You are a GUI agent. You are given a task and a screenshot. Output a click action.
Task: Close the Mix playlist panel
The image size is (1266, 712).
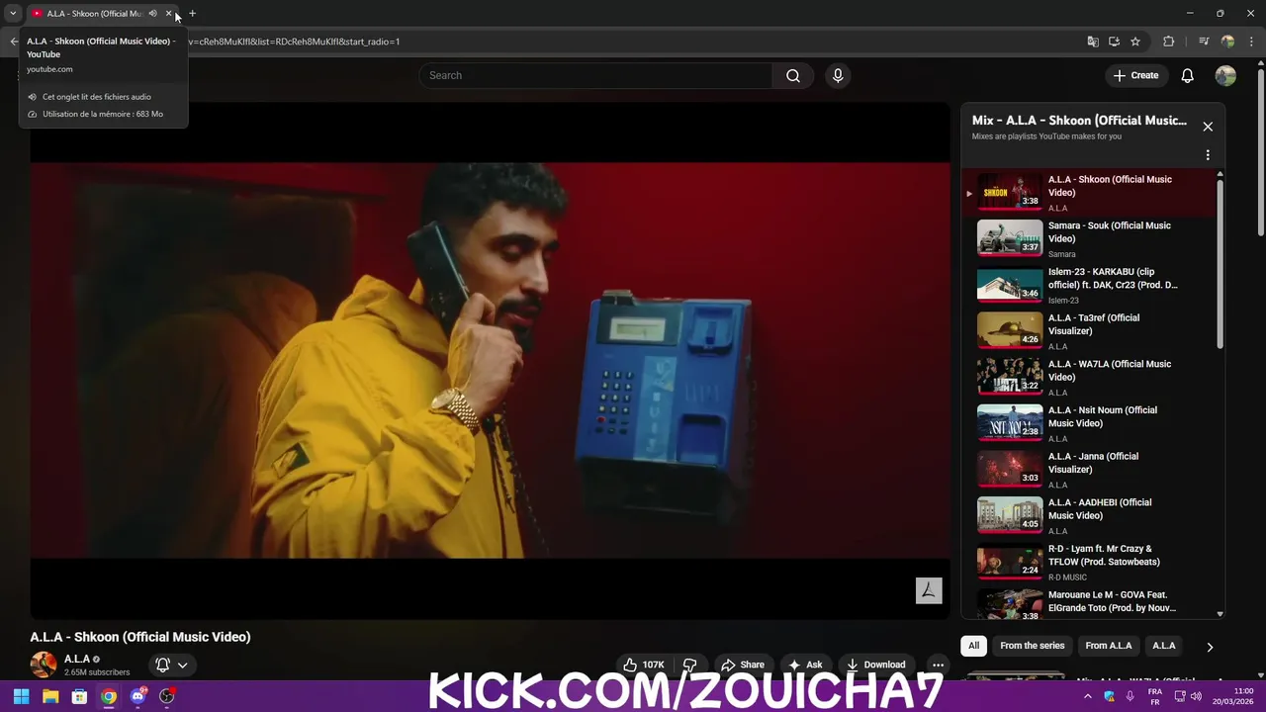click(1208, 127)
